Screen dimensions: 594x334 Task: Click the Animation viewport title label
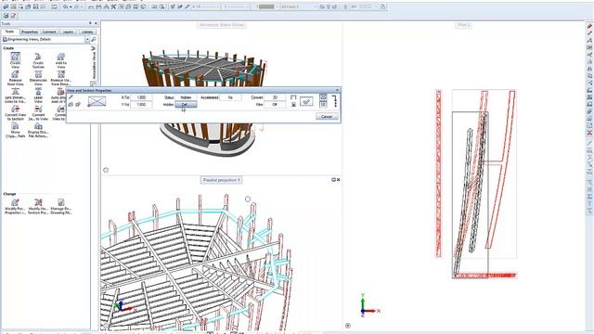(x=222, y=25)
